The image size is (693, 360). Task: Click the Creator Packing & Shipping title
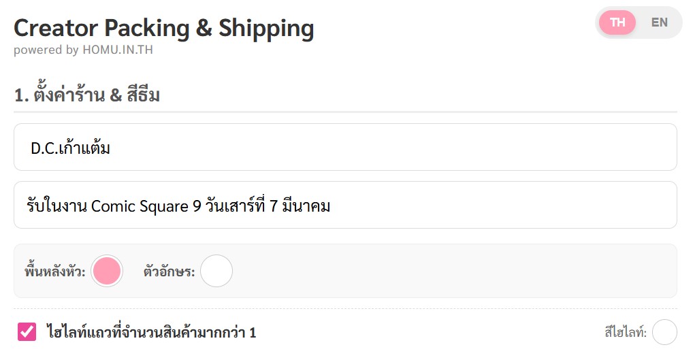click(163, 29)
